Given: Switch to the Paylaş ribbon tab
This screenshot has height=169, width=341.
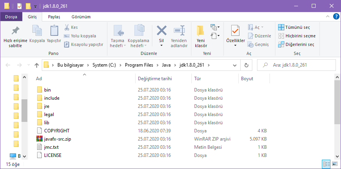Looking at the screenshot, I should pyautogui.click(x=54, y=17).
